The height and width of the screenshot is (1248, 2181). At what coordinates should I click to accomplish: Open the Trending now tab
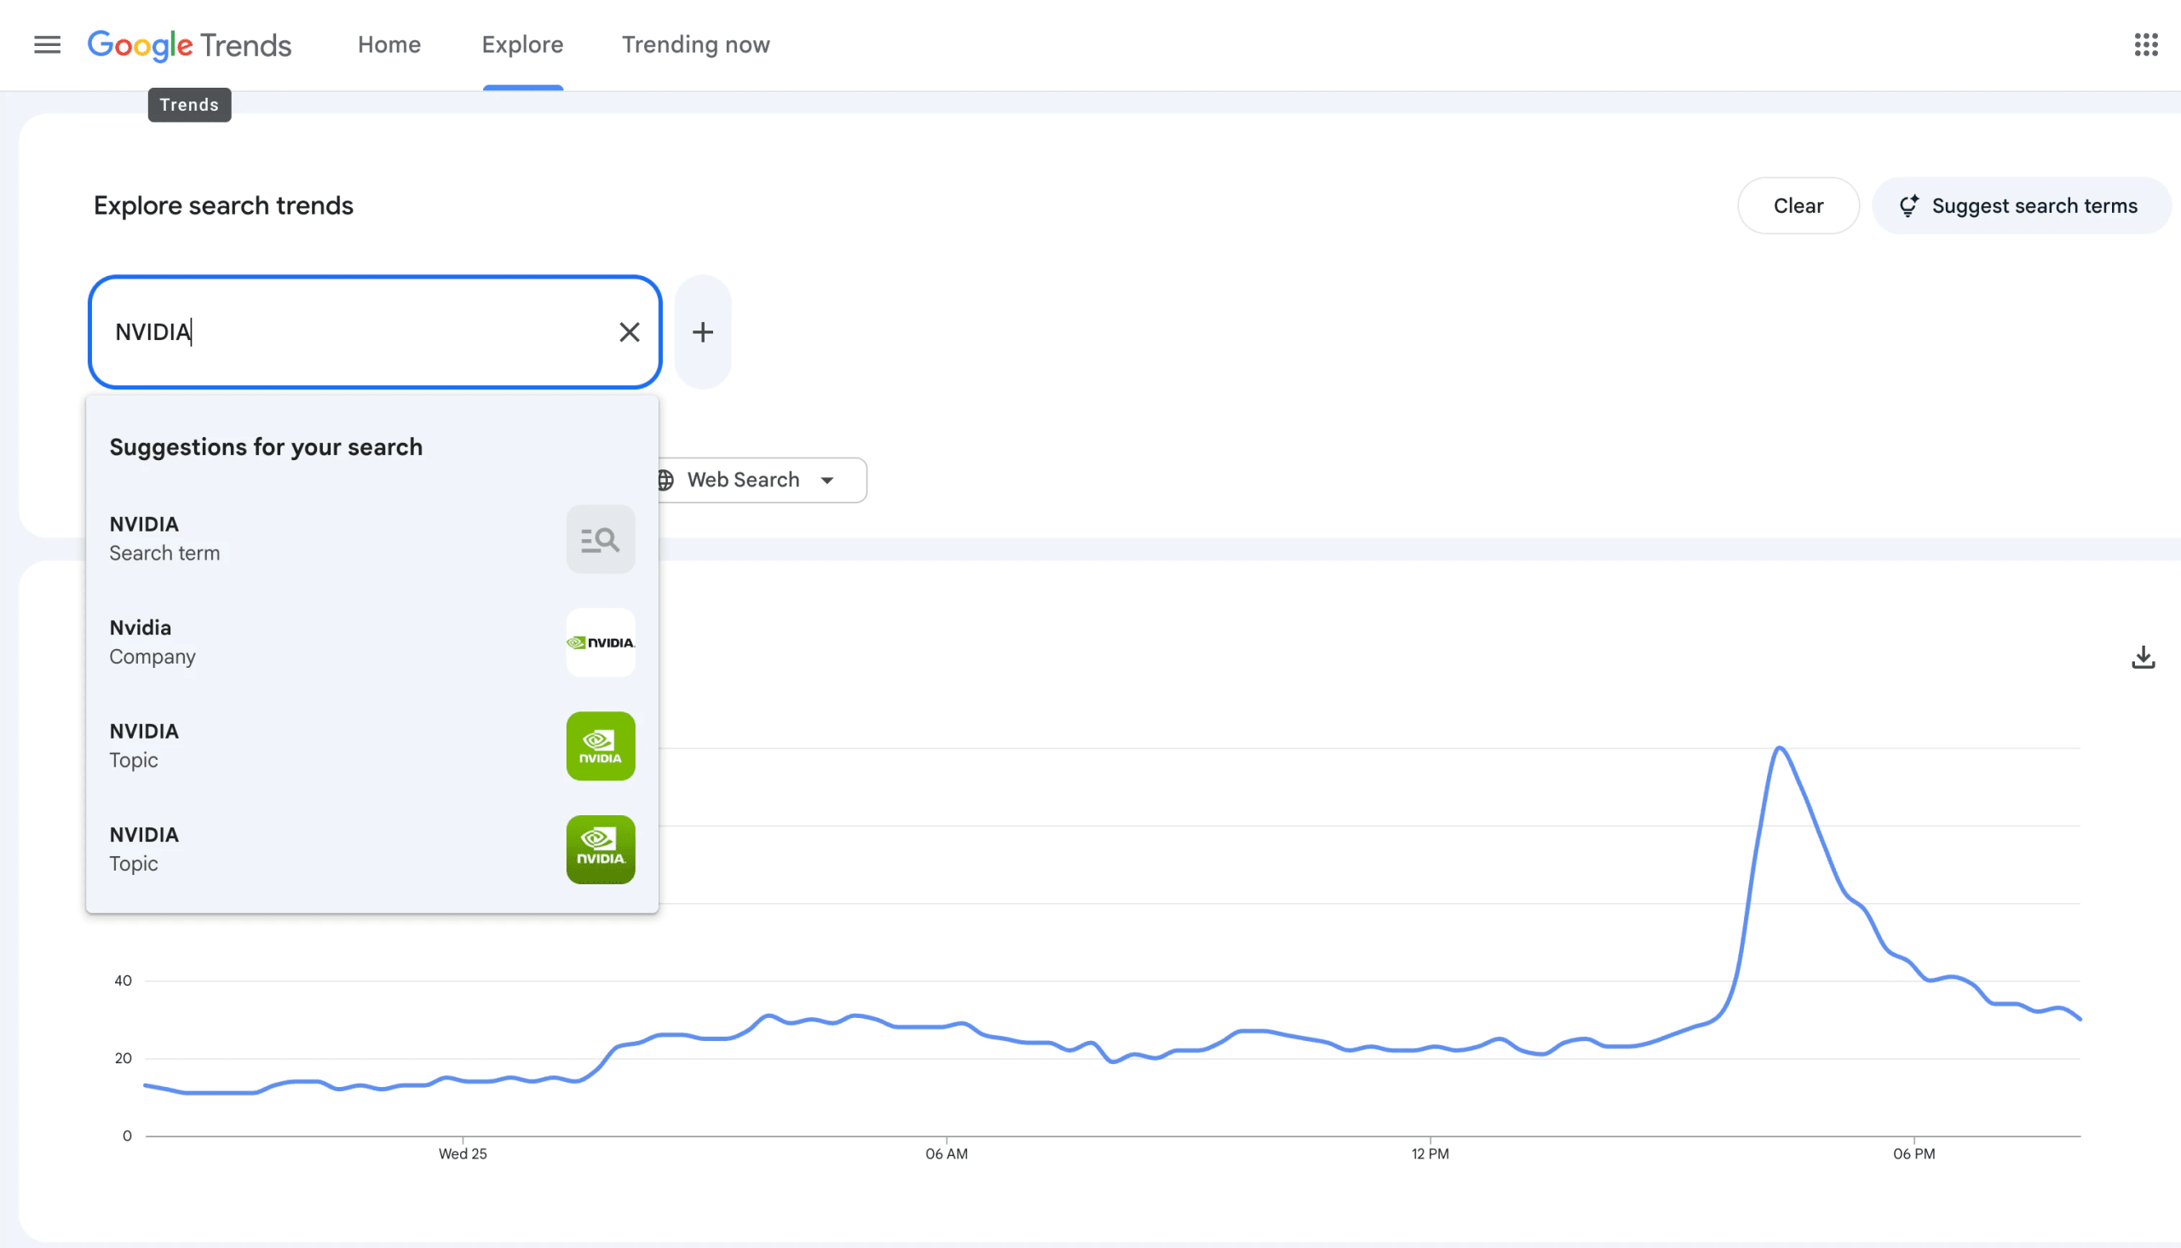click(x=696, y=44)
